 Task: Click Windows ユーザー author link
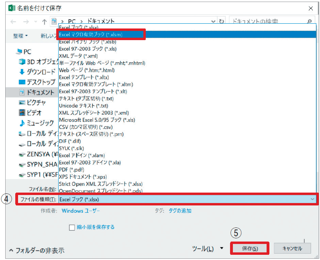tap(81, 211)
